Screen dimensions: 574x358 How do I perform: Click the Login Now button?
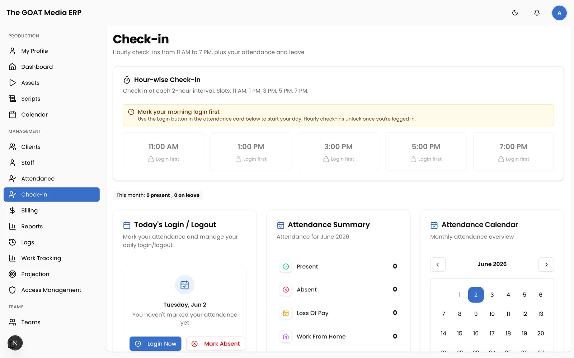pyautogui.click(x=155, y=344)
